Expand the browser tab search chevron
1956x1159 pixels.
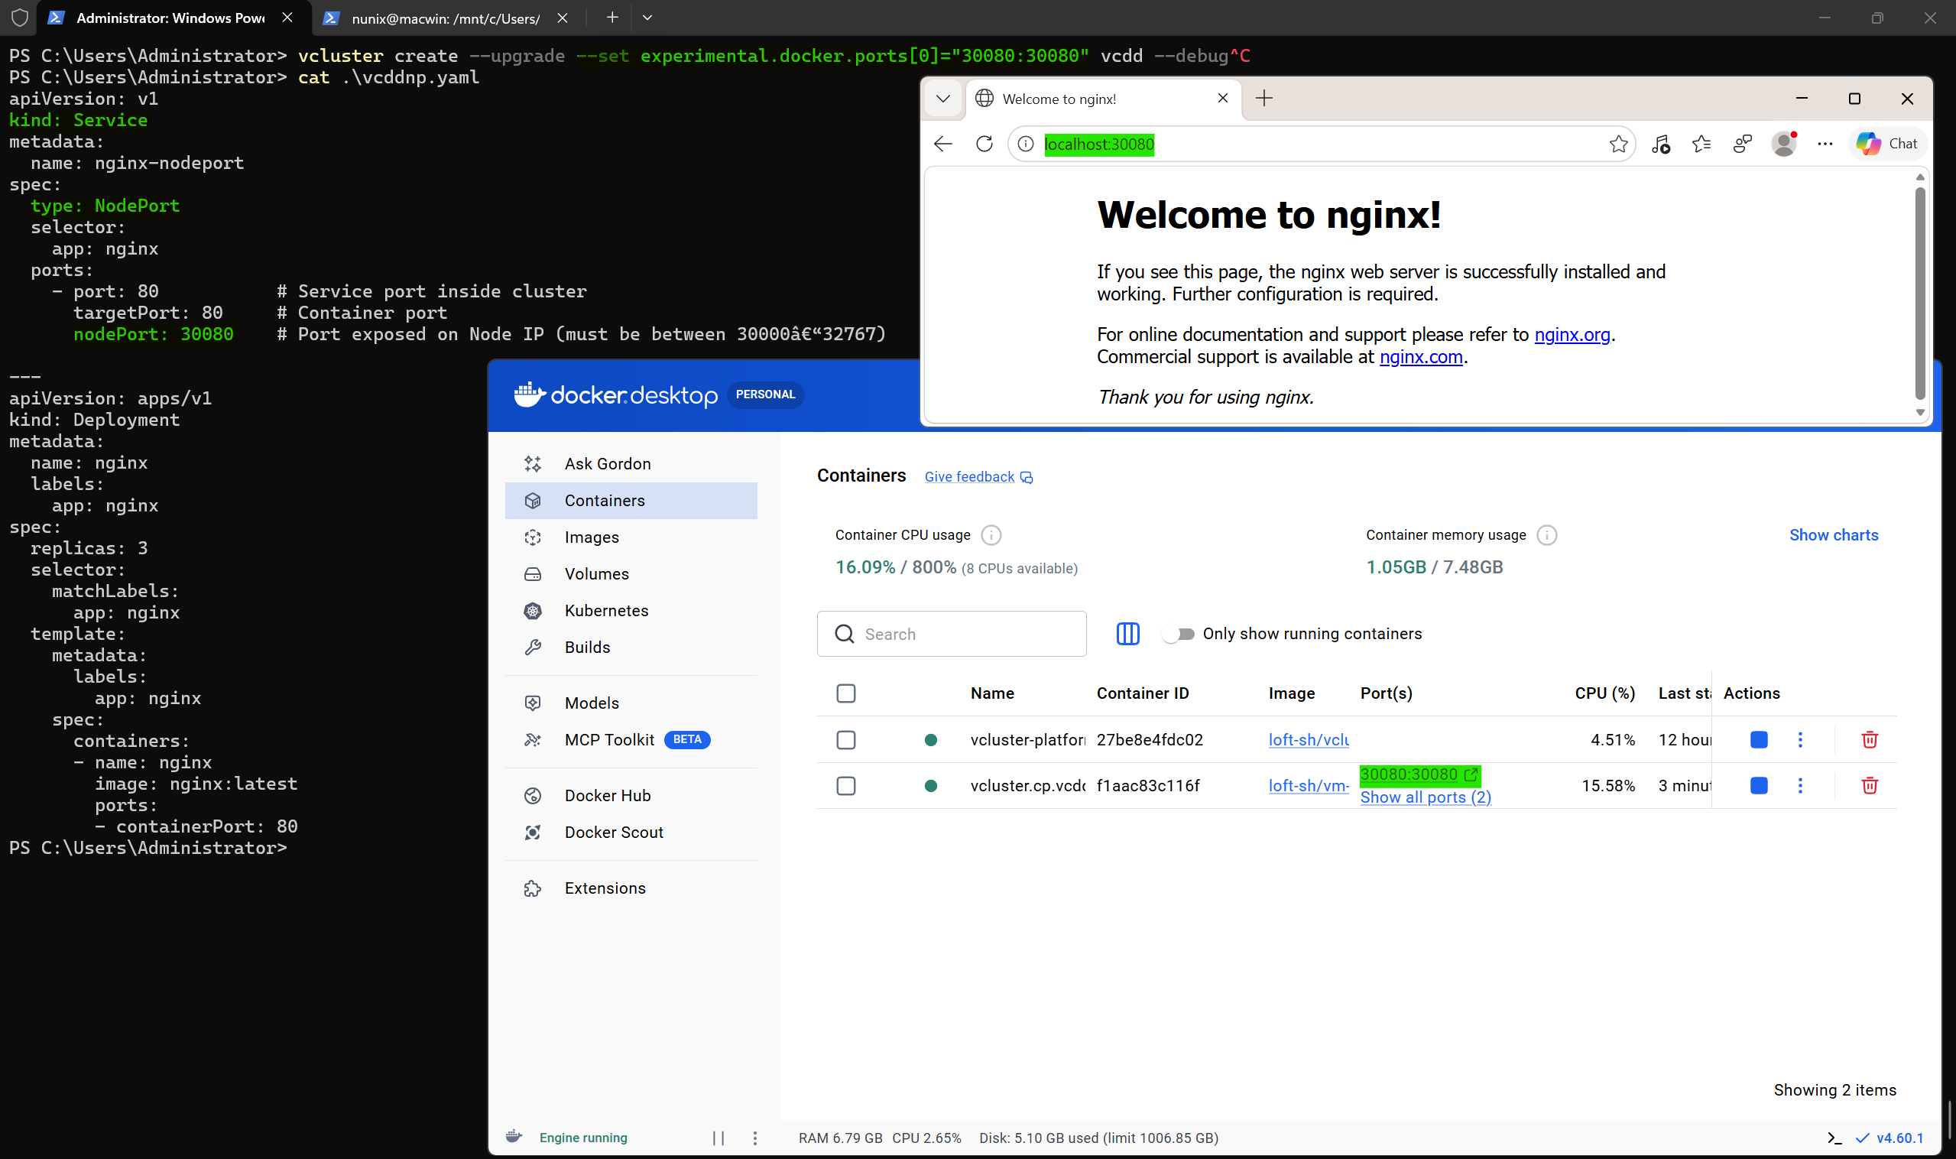[942, 99]
